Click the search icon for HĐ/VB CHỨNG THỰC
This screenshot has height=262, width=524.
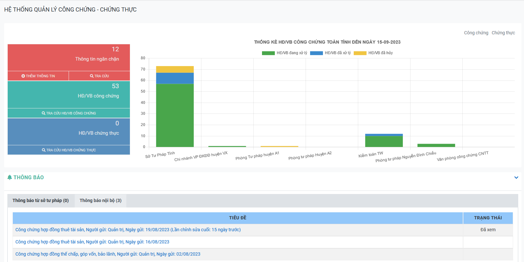pos(44,150)
